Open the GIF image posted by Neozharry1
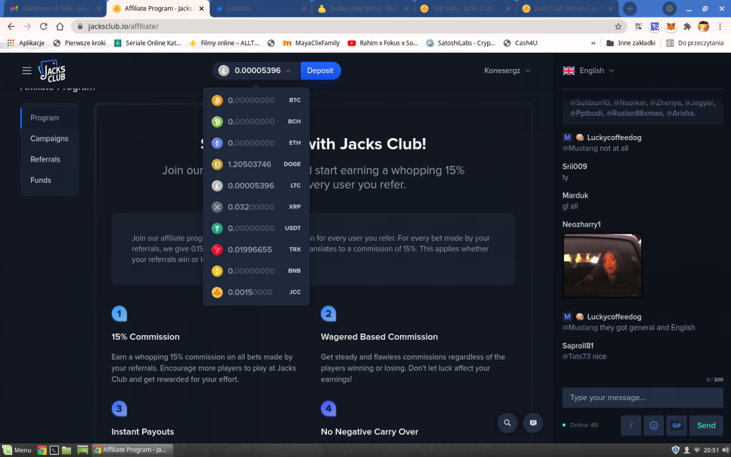The width and height of the screenshot is (731, 457). point(602,266)
